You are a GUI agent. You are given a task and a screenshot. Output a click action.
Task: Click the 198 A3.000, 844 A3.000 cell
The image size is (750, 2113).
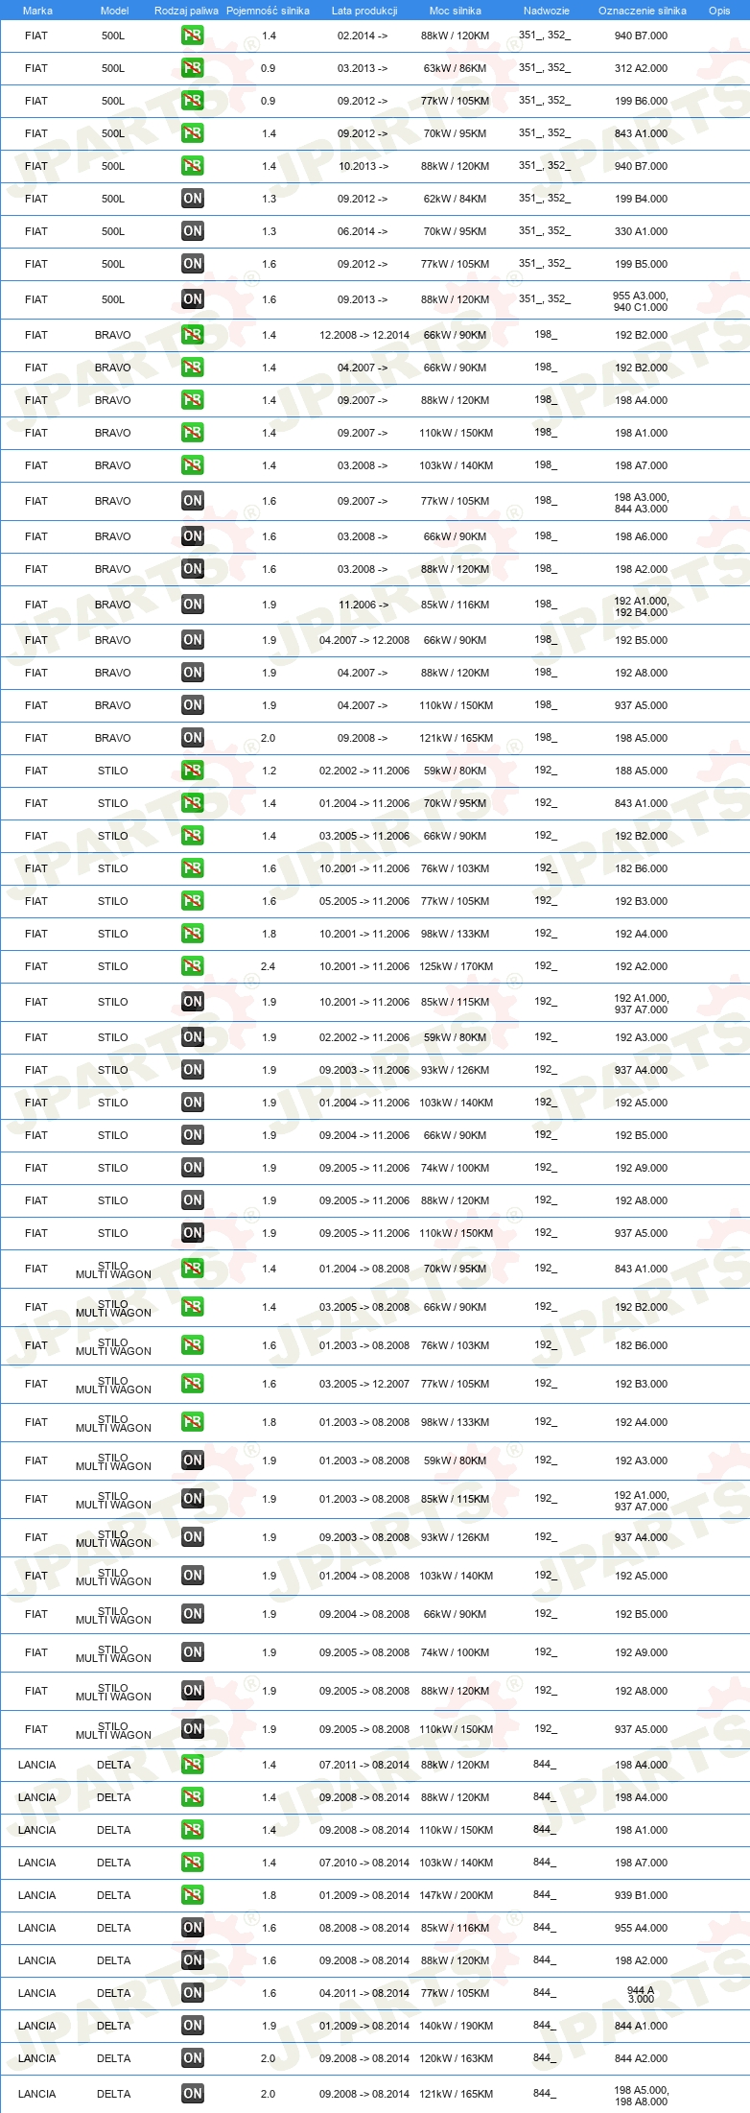[642, 503]
